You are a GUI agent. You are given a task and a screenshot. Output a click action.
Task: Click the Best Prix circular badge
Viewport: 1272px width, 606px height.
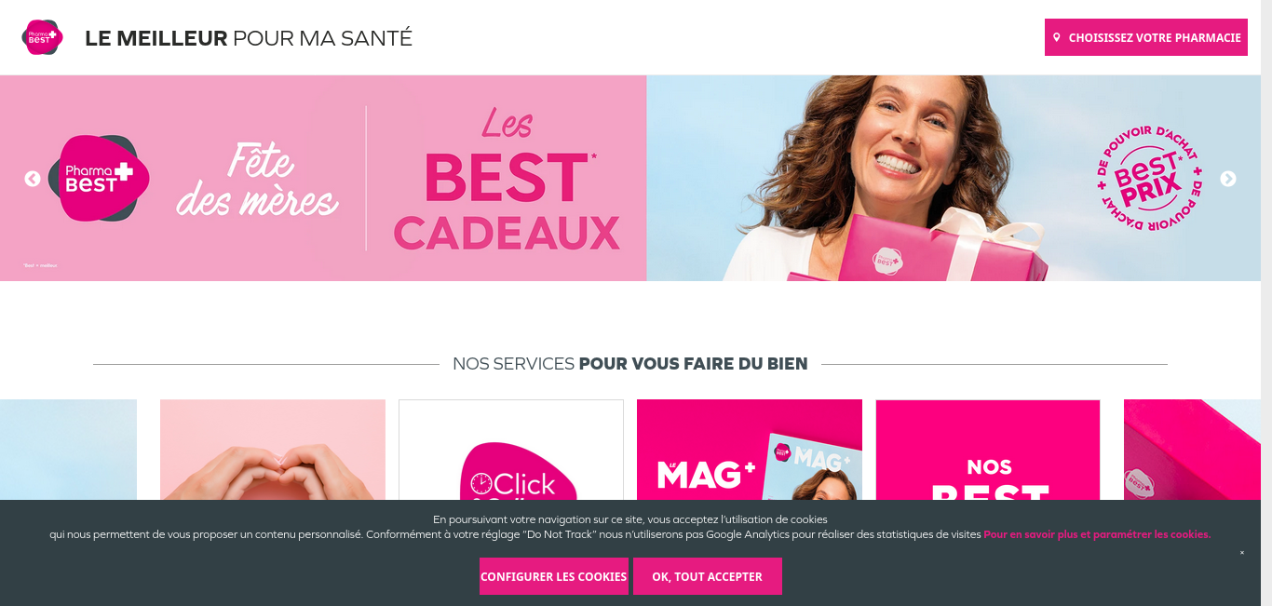click(1150, 179)
